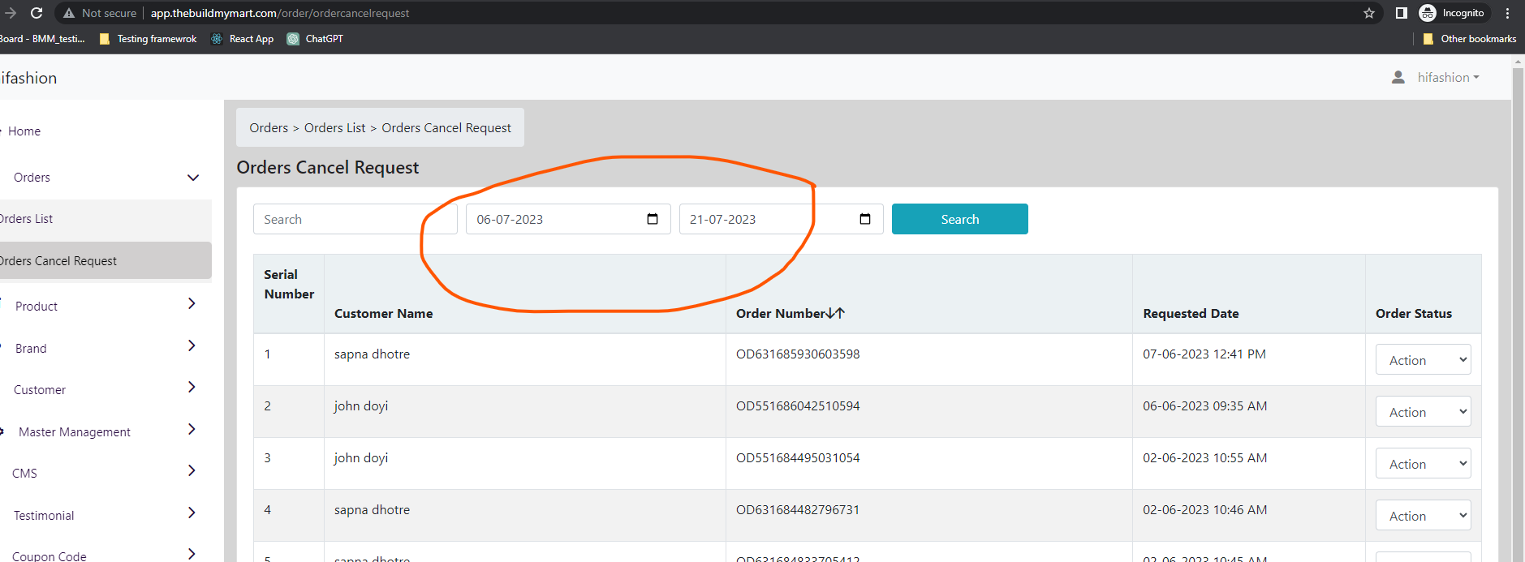Open Action dropdown for order OD551684495031054
The height and width of the screenshot is (562, 1525).
point(1423,464)
